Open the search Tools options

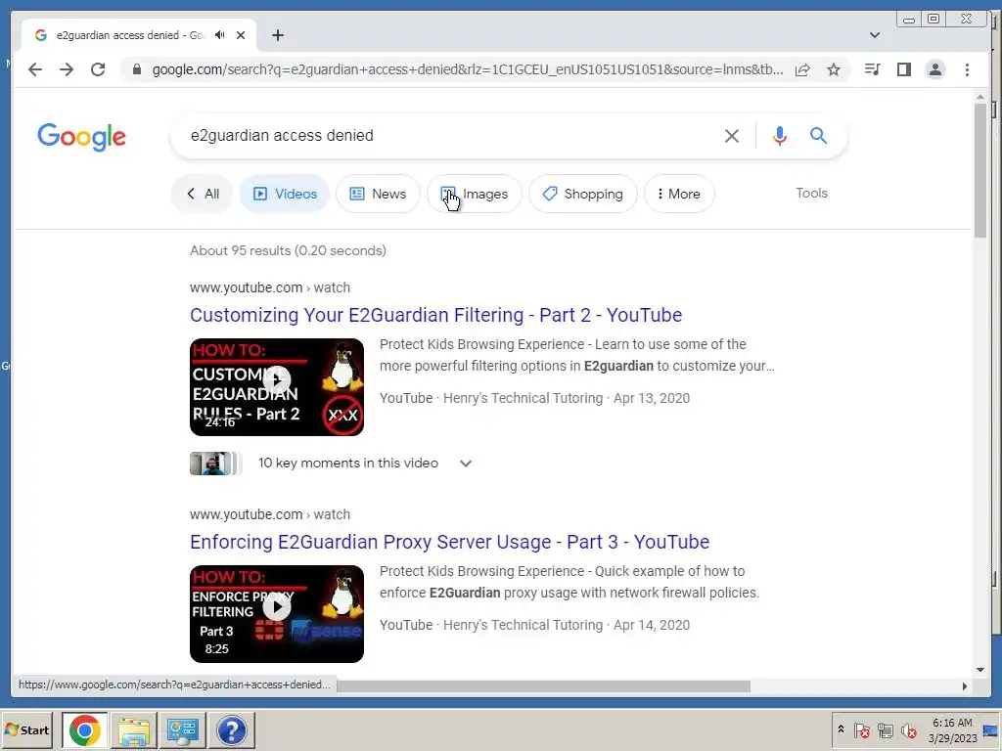click(x=811, y=193)
